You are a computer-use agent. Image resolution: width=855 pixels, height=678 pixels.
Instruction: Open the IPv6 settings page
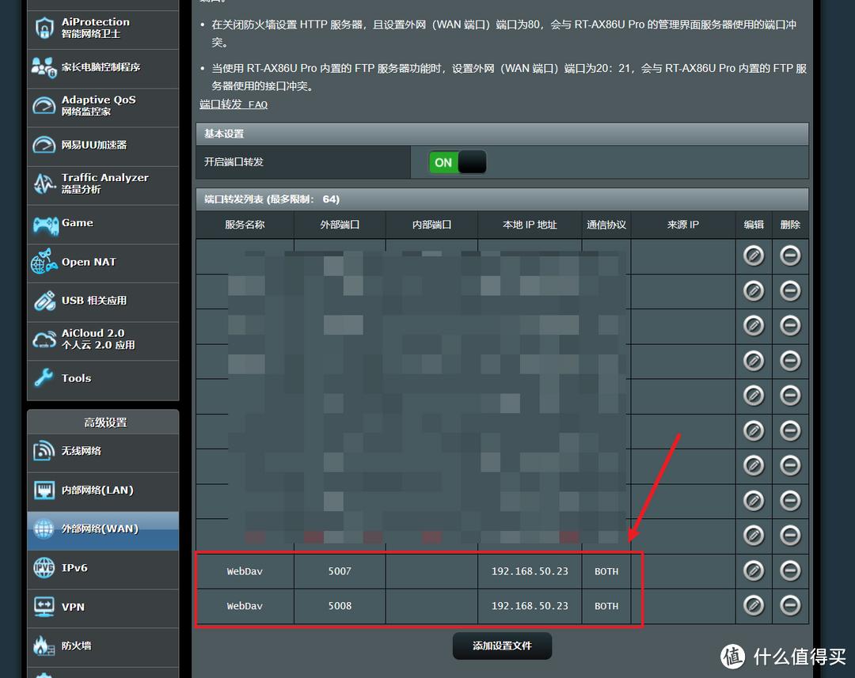click(x=103, y=568)
